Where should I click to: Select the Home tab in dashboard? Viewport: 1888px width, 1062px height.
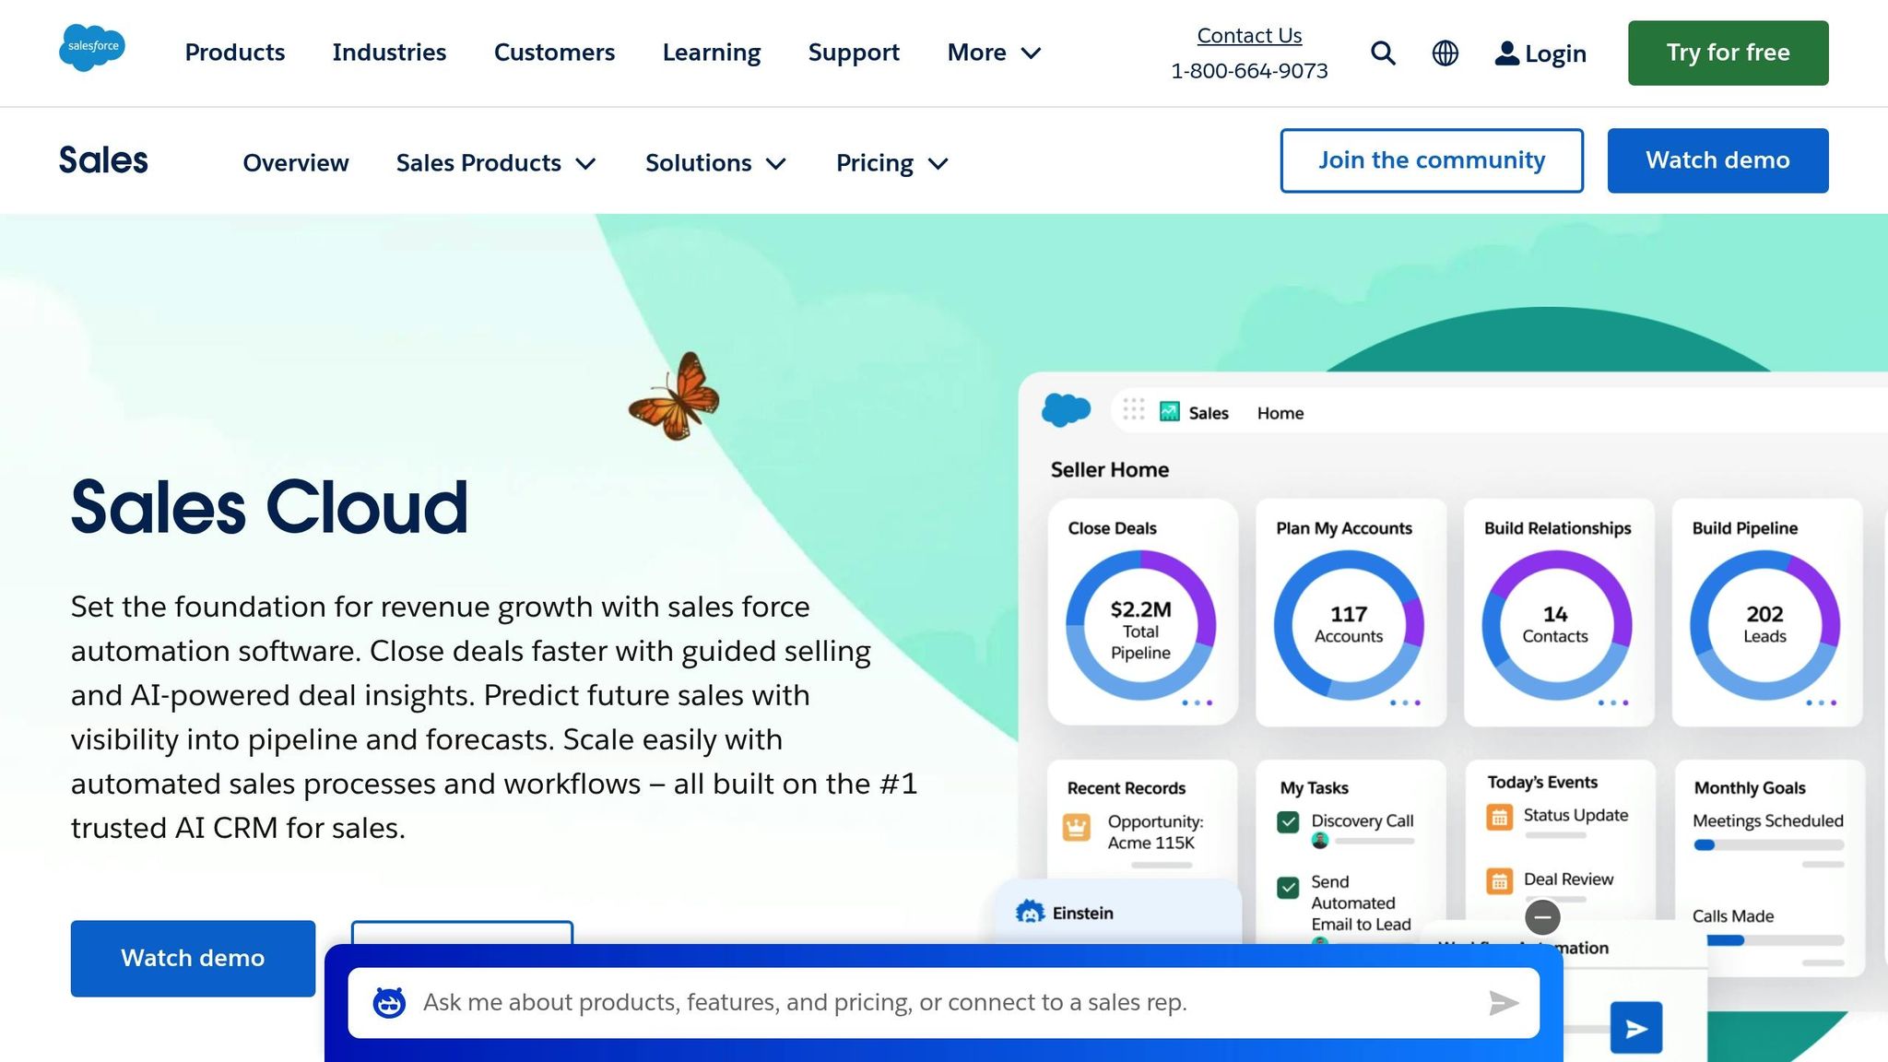click(1280, 413)
